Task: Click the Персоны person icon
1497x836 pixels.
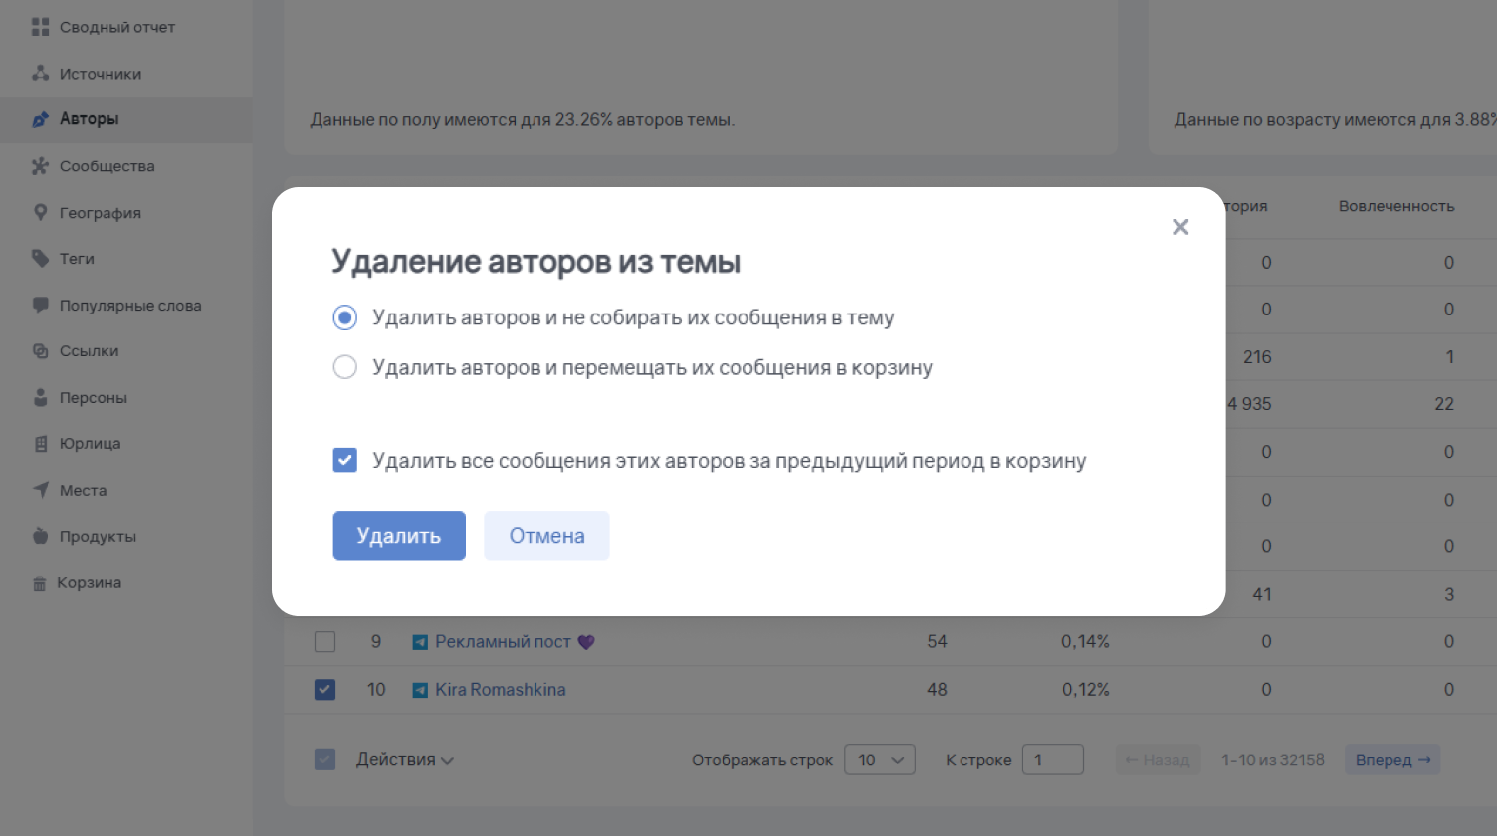Action: (40, 397)
